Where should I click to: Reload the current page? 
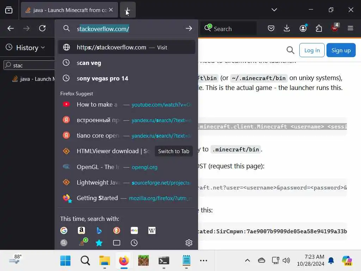[x=42, y=28]
